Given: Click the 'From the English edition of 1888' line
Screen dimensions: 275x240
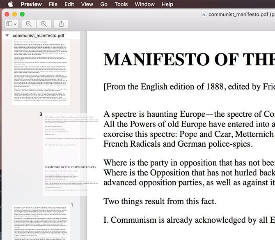Looking at the screenshot, I should (x=189, y=87).
